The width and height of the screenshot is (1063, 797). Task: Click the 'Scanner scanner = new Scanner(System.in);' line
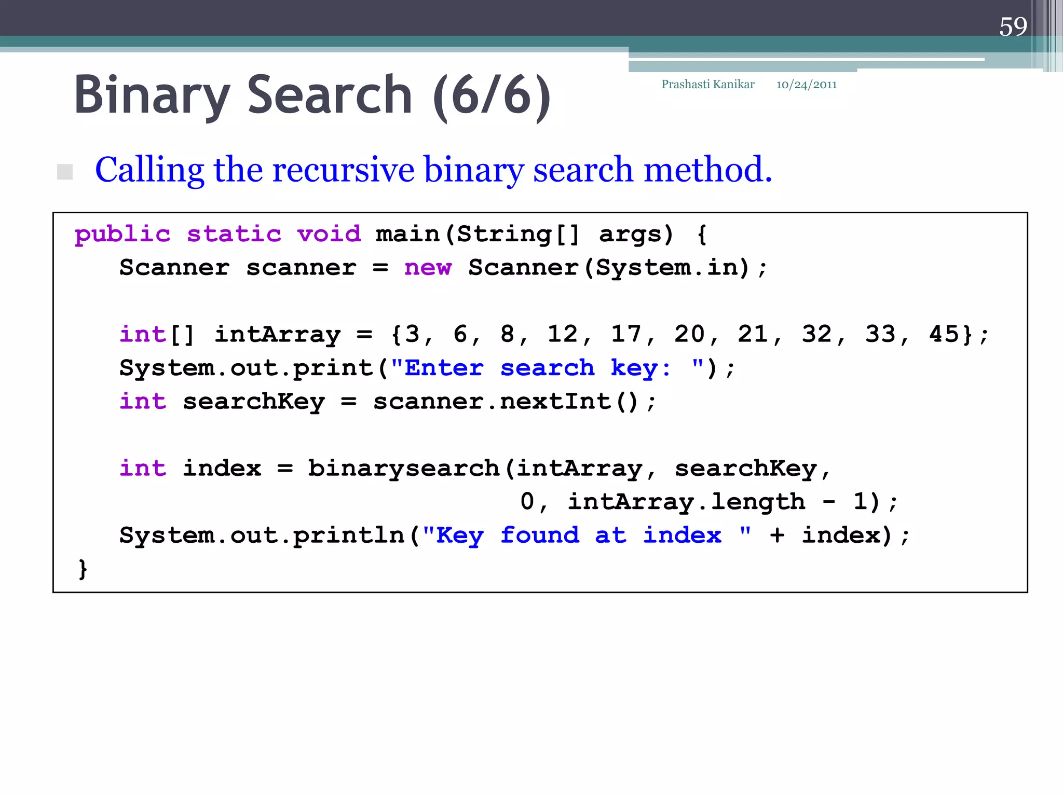pyautogui.click(x=443, y=268)
